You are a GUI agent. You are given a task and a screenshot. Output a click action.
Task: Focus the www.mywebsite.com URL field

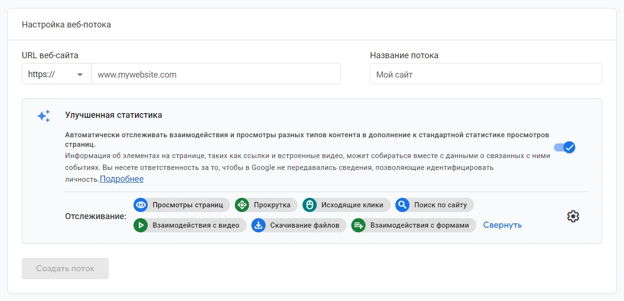216,74
